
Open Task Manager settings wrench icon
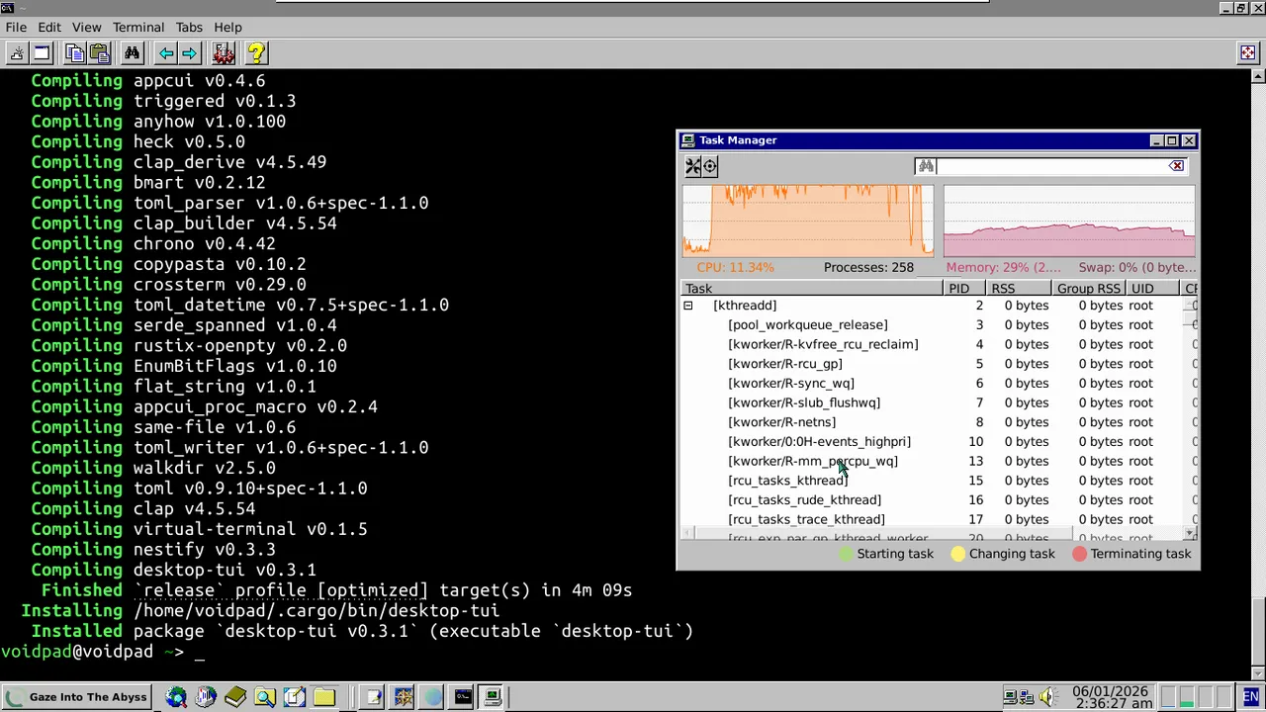[x=693, y=166]
